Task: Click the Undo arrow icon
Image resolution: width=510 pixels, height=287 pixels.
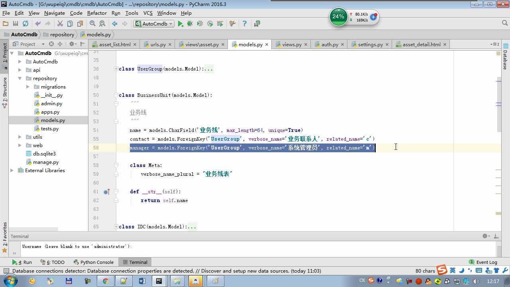Action: 38,24
